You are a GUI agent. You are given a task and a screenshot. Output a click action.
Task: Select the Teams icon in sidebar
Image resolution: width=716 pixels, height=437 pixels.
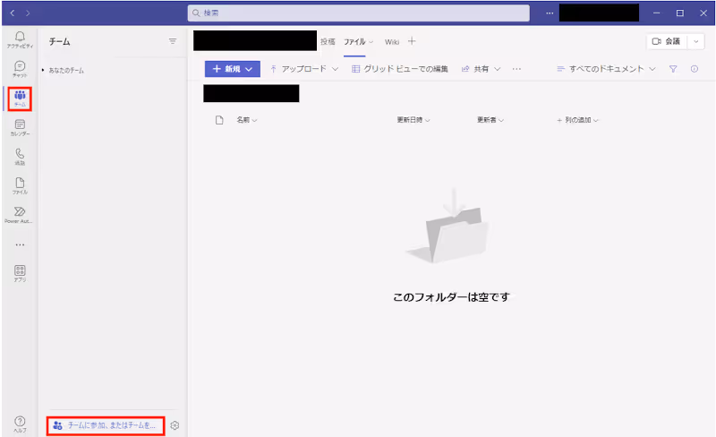point(20,99)
